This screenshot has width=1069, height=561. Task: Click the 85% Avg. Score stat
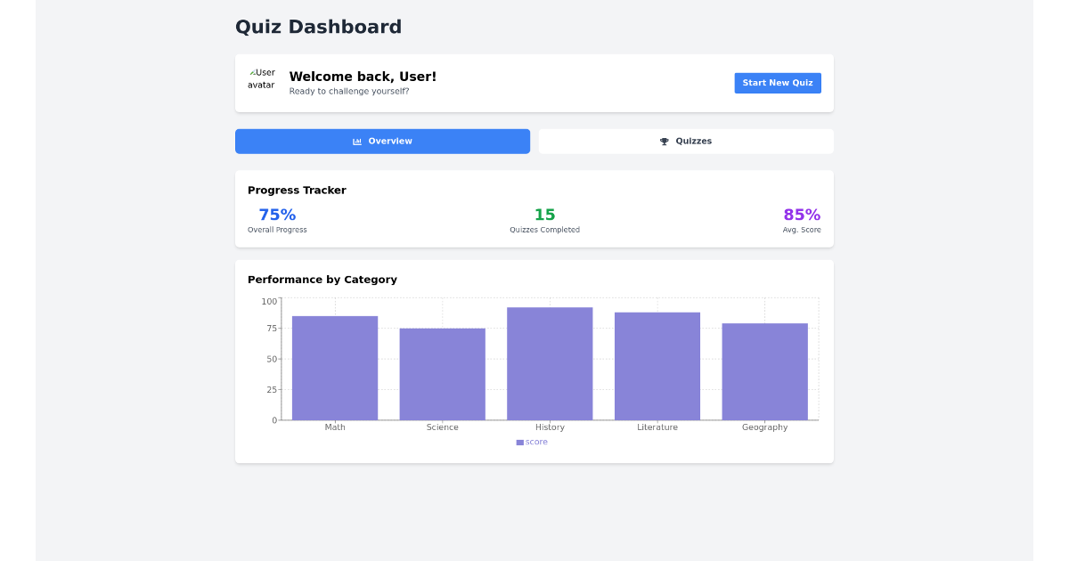click(x=801, y=215)
